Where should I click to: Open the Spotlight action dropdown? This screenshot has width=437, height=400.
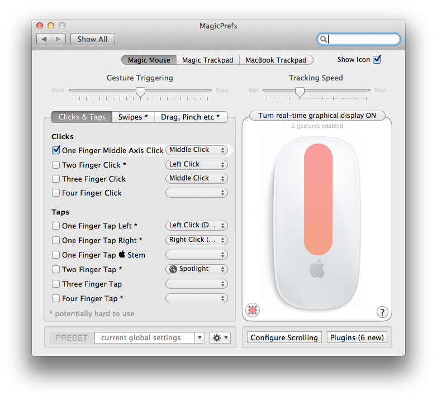[197, 269]
